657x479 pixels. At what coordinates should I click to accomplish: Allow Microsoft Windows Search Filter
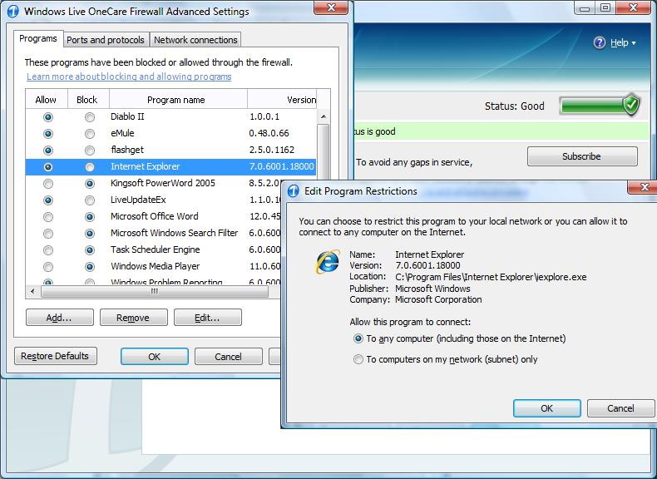[x=48, y=234]
